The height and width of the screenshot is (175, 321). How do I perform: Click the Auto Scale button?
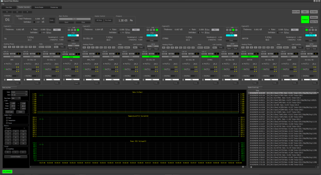[9, 112]
